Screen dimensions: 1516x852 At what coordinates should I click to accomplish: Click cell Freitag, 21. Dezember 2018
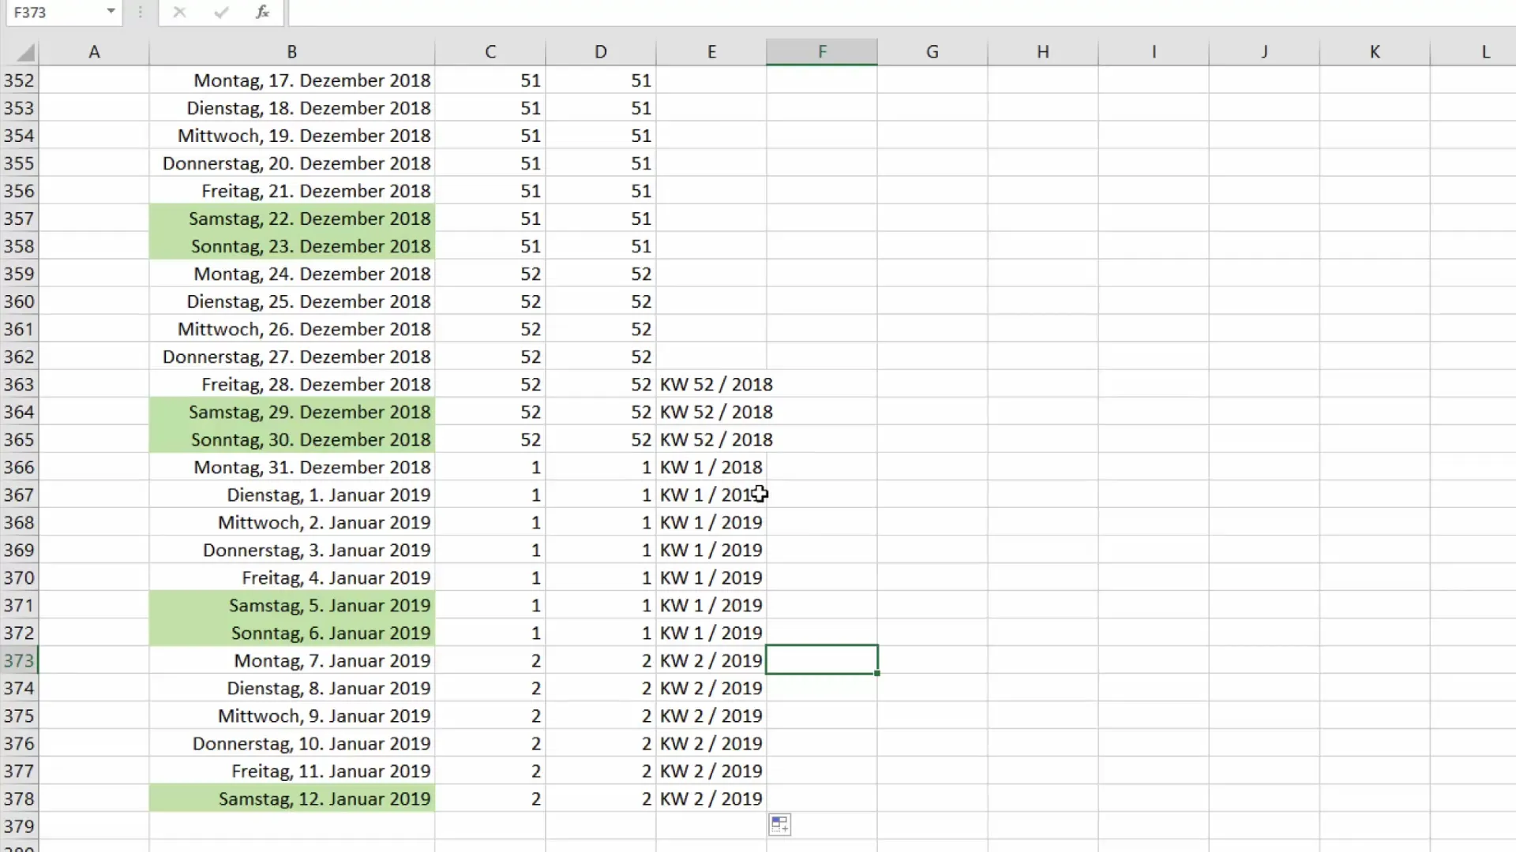[292, 191]
